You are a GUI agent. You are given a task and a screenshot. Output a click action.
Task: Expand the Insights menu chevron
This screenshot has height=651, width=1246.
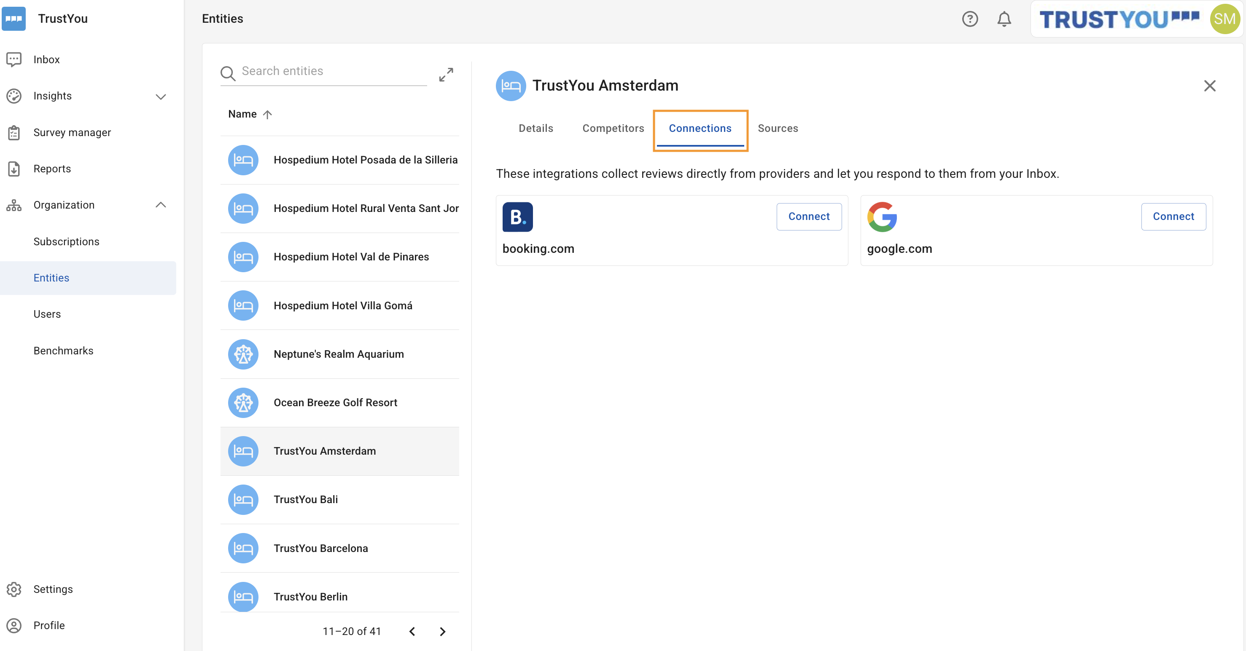pyautogui.click(x=161, y=96)
